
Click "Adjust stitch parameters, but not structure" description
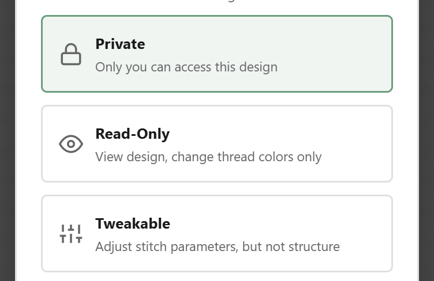coord(217,247)
